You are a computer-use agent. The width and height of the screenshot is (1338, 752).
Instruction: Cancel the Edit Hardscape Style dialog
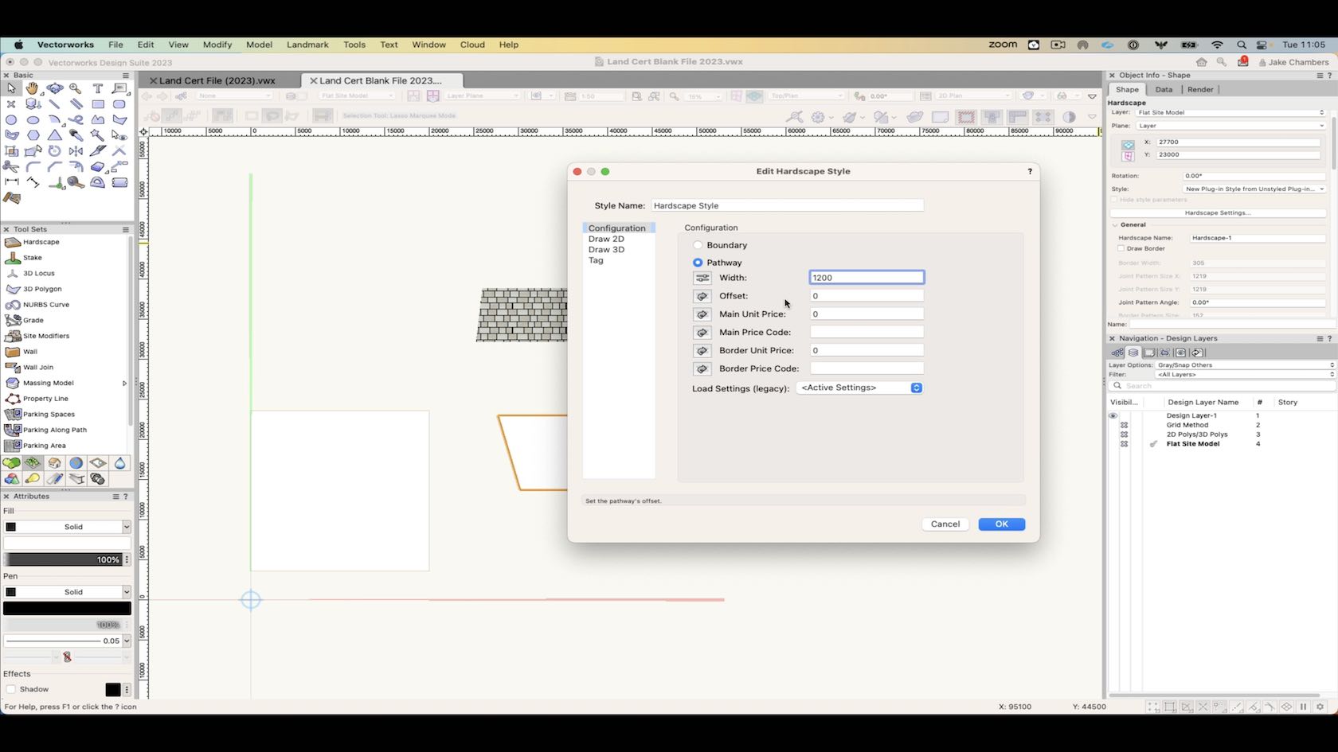[945, 524]
